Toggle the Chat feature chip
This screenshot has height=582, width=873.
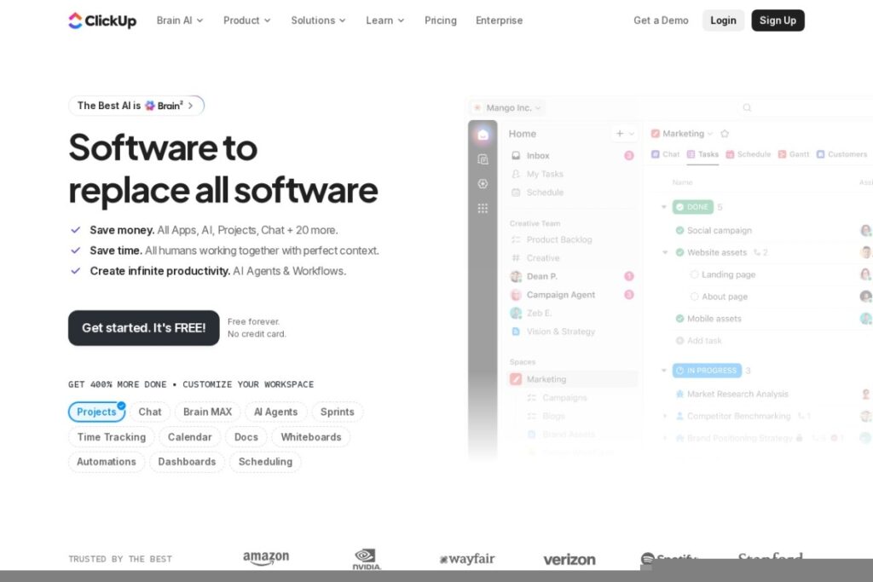click(x=150, y=412)
